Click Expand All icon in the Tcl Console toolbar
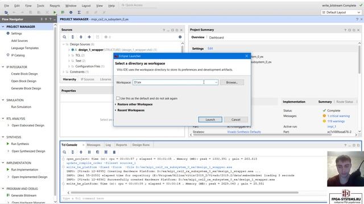This screenshot has height=204, width=364. pos(81,152)
